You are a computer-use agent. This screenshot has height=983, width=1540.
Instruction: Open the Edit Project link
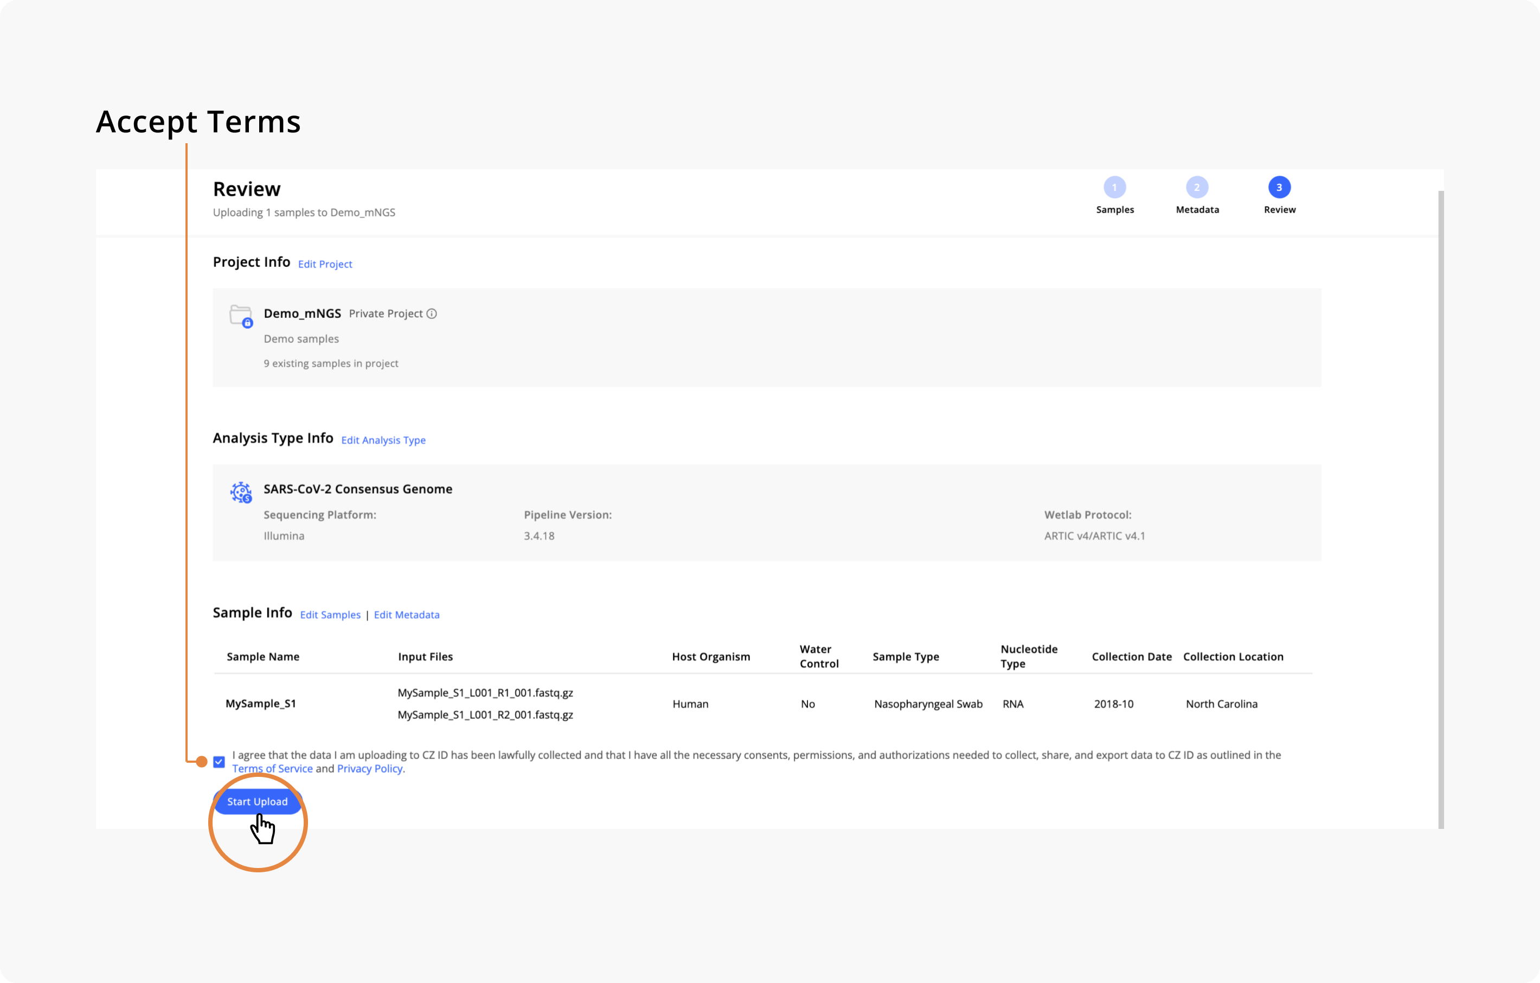[x=325, y=264]
